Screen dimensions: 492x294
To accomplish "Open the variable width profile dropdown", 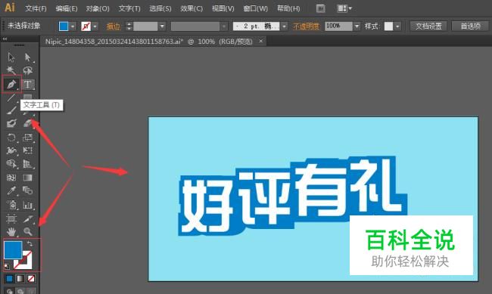I will point(223,26).
